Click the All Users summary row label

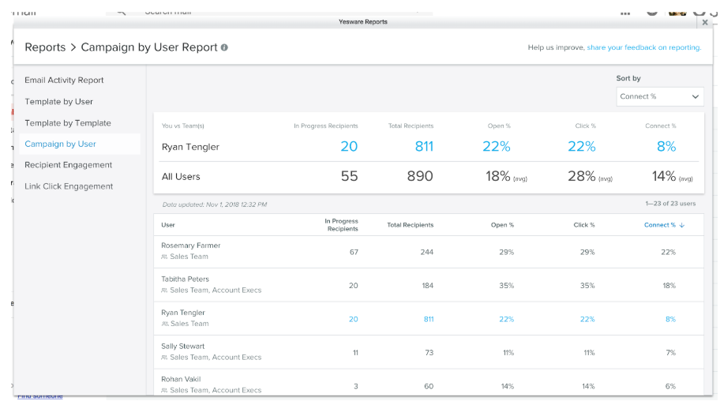181,176
